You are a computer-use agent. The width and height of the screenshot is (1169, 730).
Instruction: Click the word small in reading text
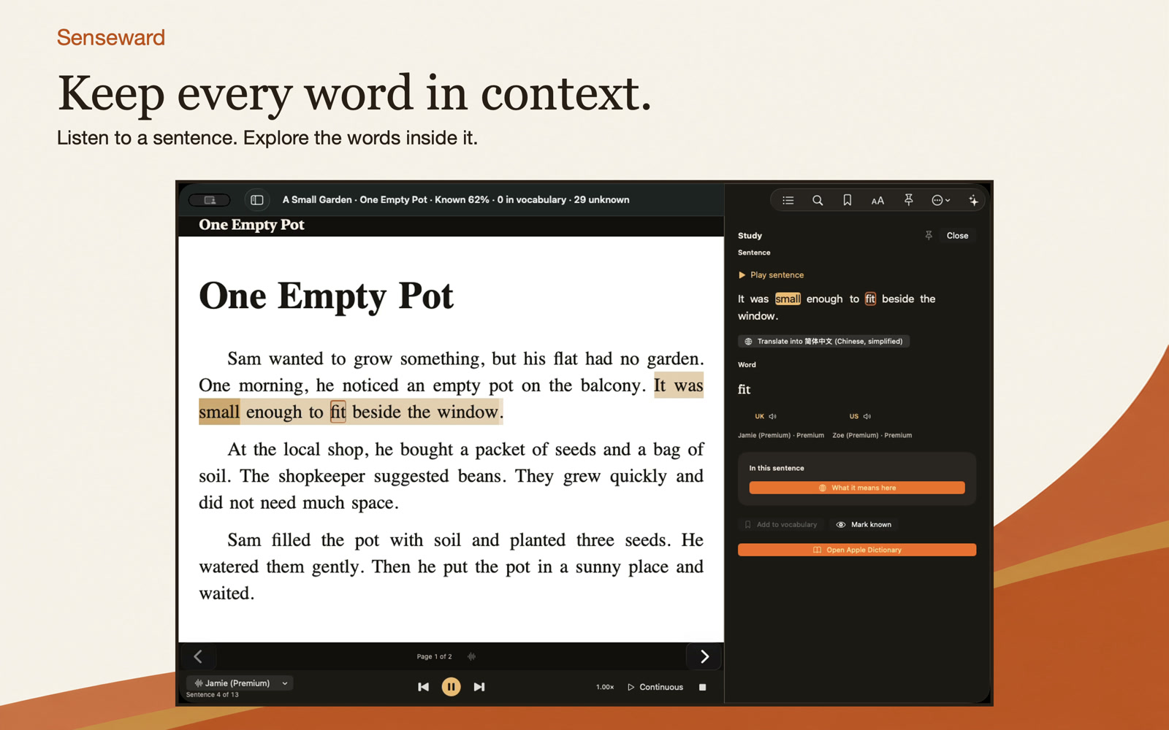coord(218,412)
